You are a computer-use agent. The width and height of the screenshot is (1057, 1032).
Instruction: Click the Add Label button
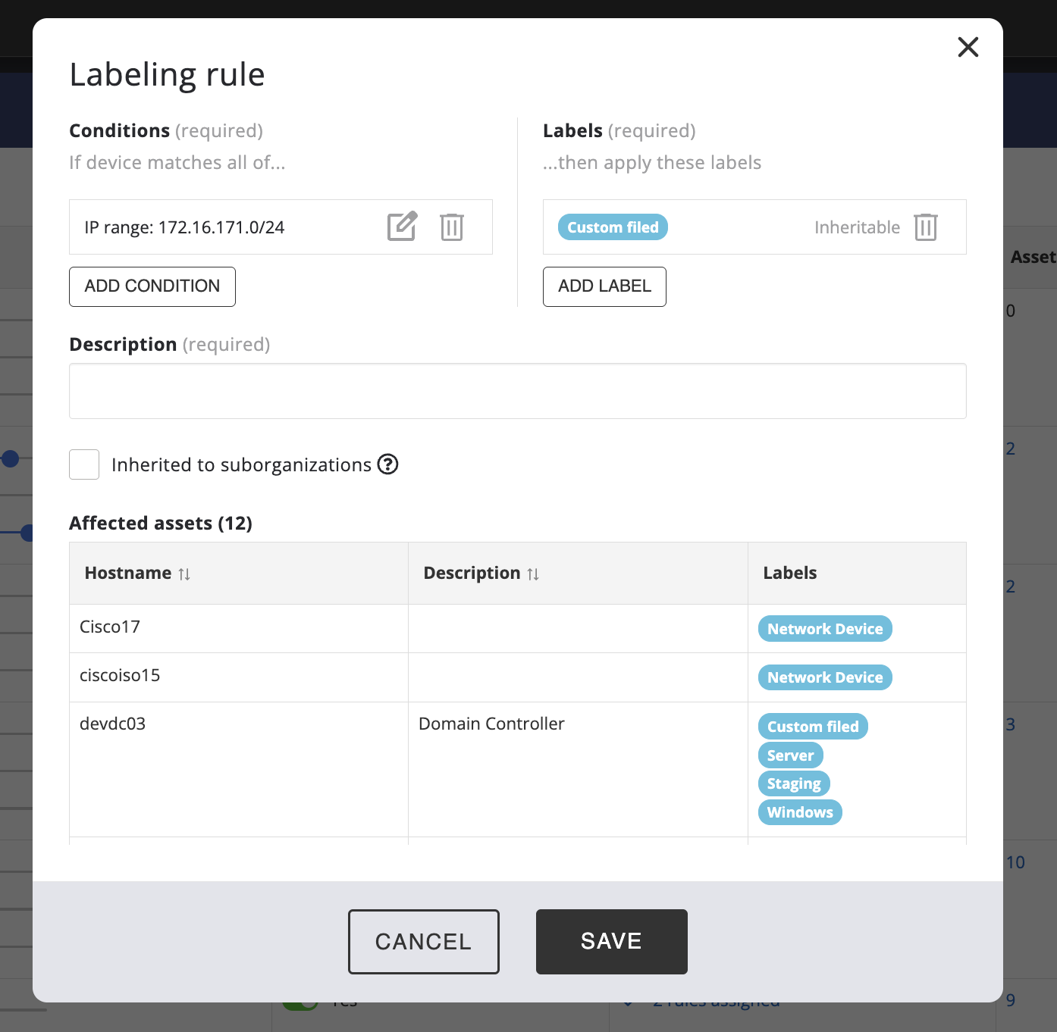pyautogui.click(x=604, y=286)
